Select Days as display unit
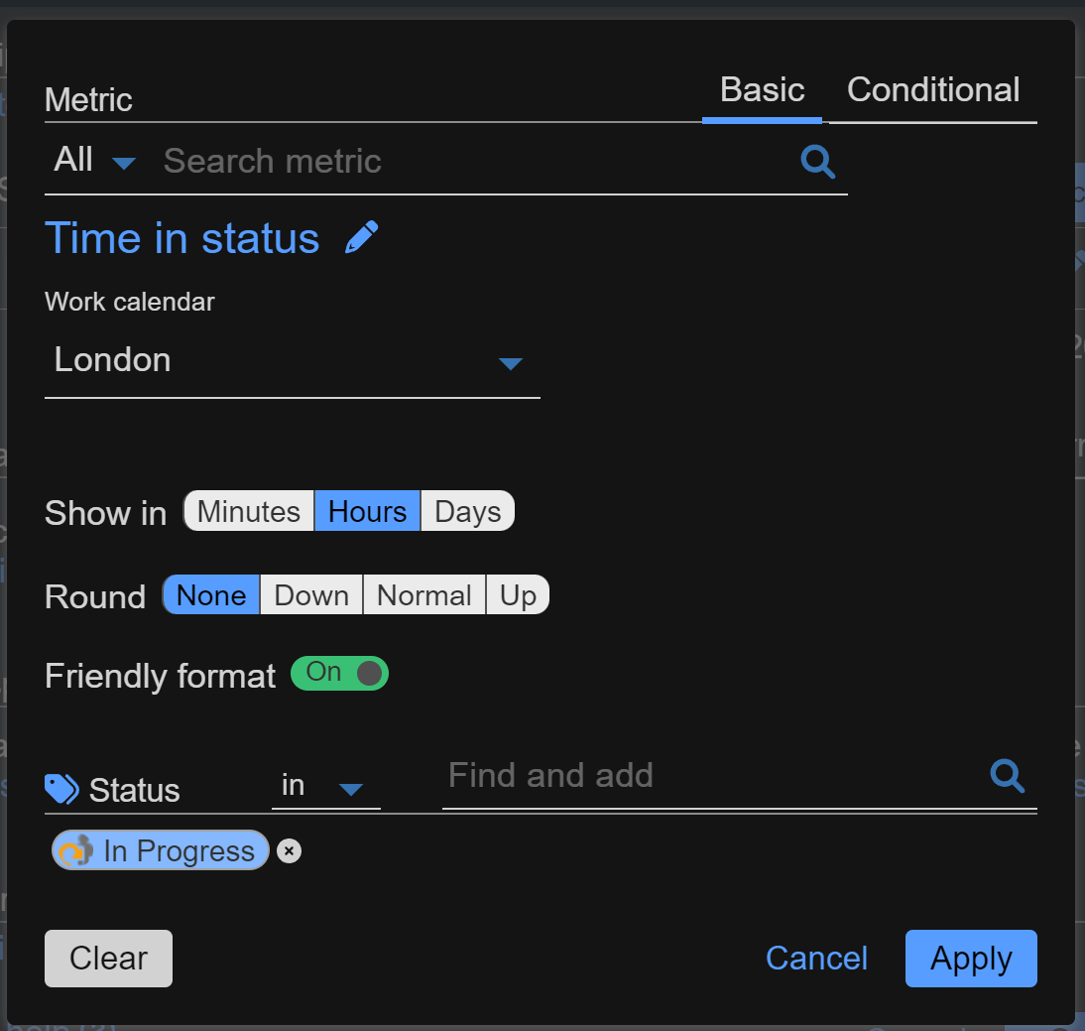 click(x=467, y=512)
